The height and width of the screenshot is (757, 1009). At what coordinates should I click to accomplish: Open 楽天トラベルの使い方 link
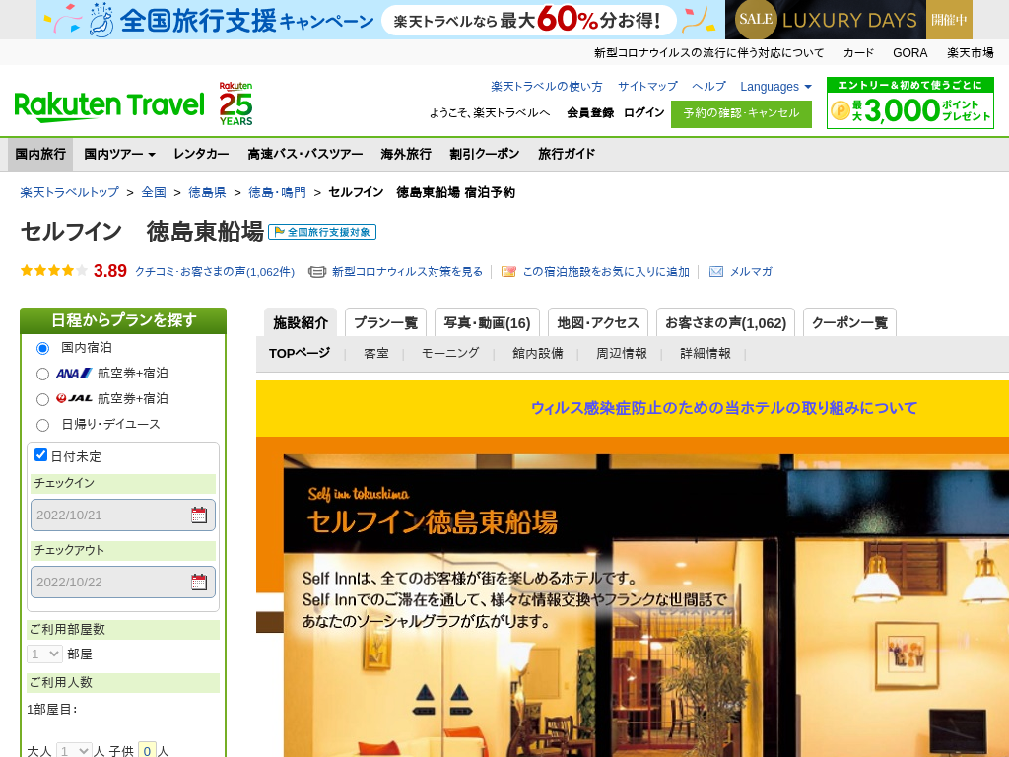(547, 87)
